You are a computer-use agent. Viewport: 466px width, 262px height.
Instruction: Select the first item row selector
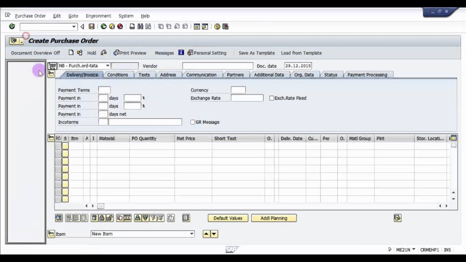tap(58, 146)
